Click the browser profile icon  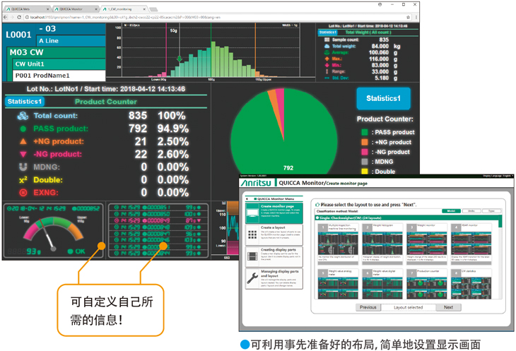[380, 5]
